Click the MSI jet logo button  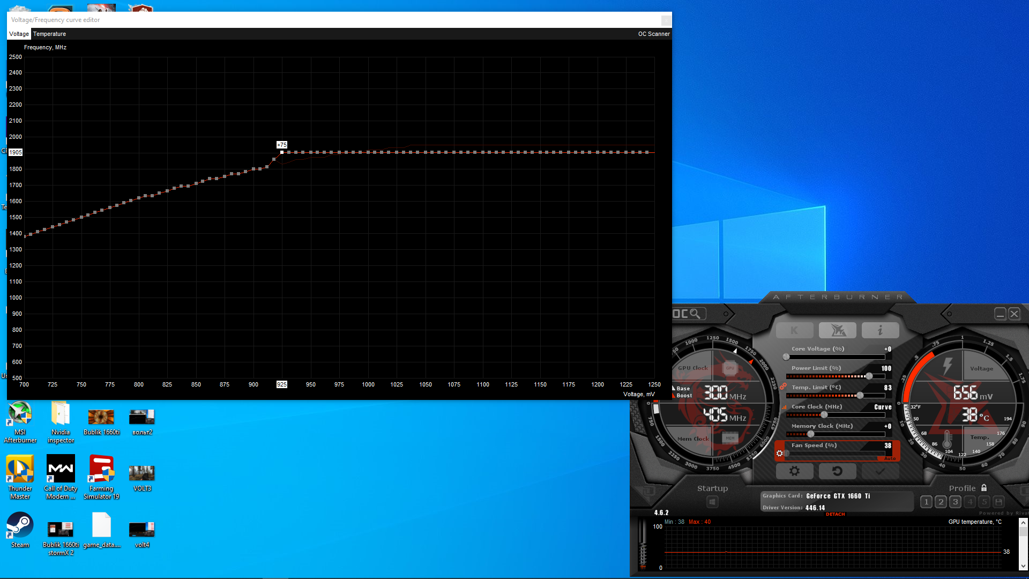click(x=837, y=330)
